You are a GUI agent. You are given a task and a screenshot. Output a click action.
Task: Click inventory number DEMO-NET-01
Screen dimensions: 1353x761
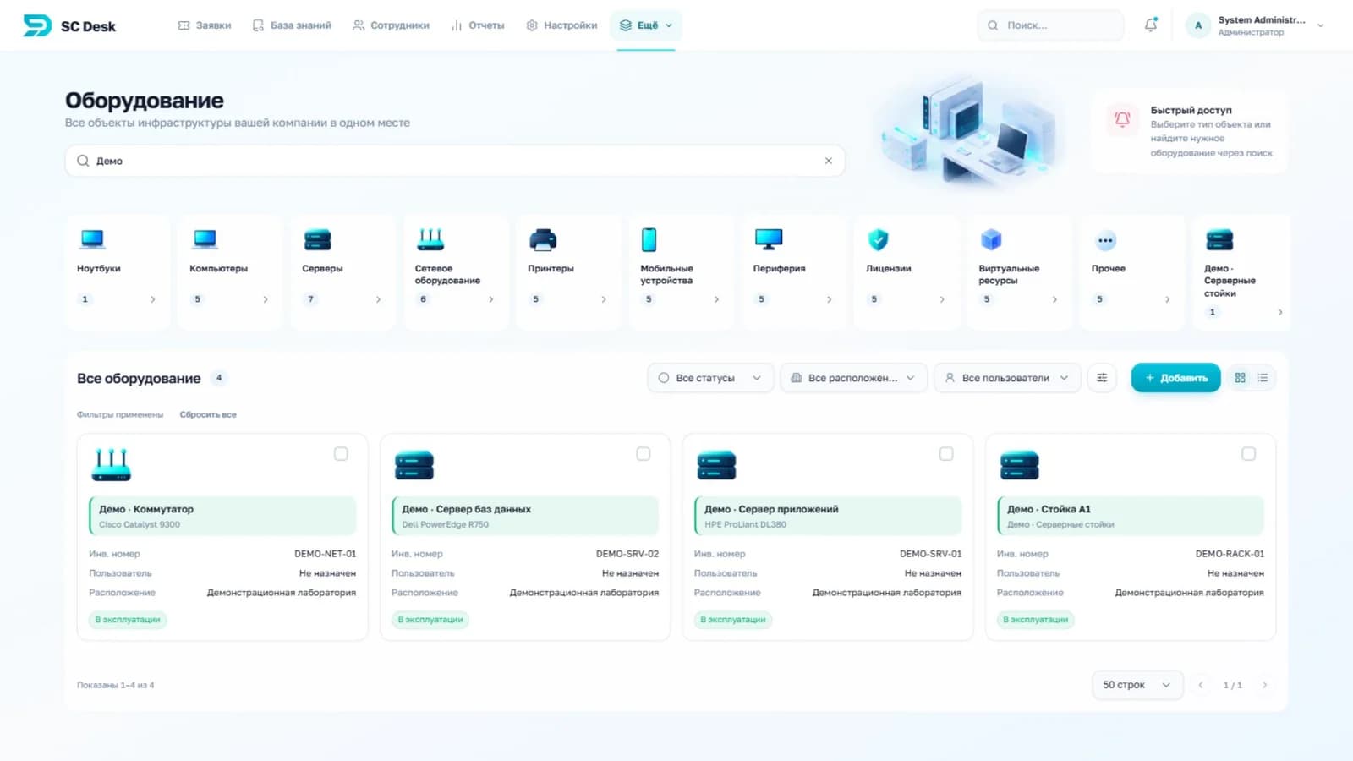click(326, 554)
